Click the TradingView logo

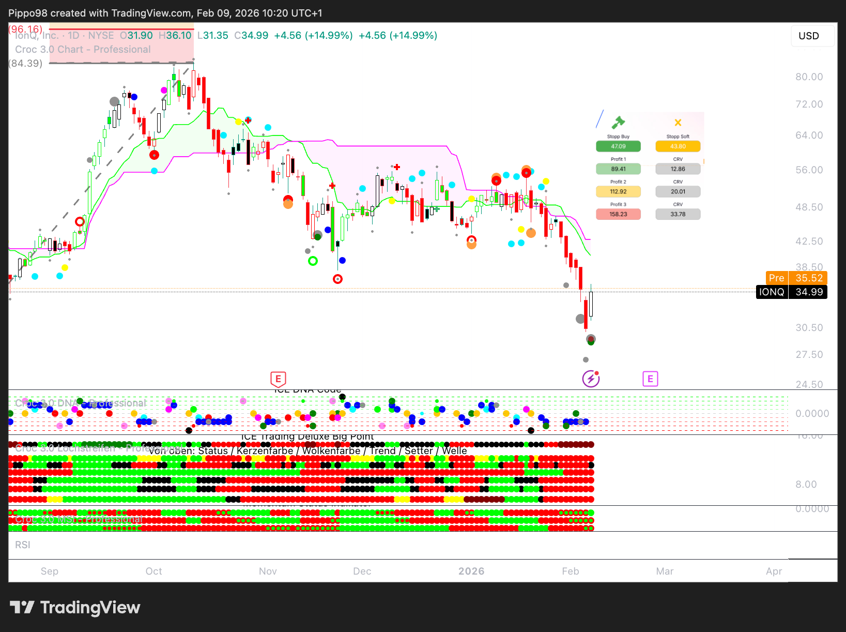pos(75,607)
